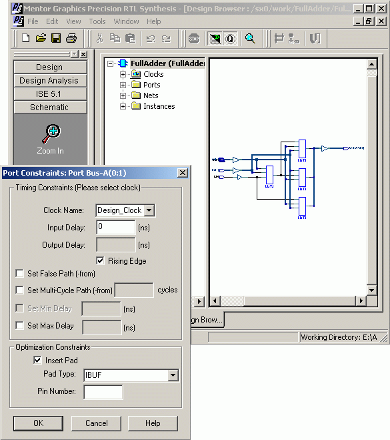Click the Save floppy disk icon
The height and width of the screenshot is (440, 390).
click(56, 38)
